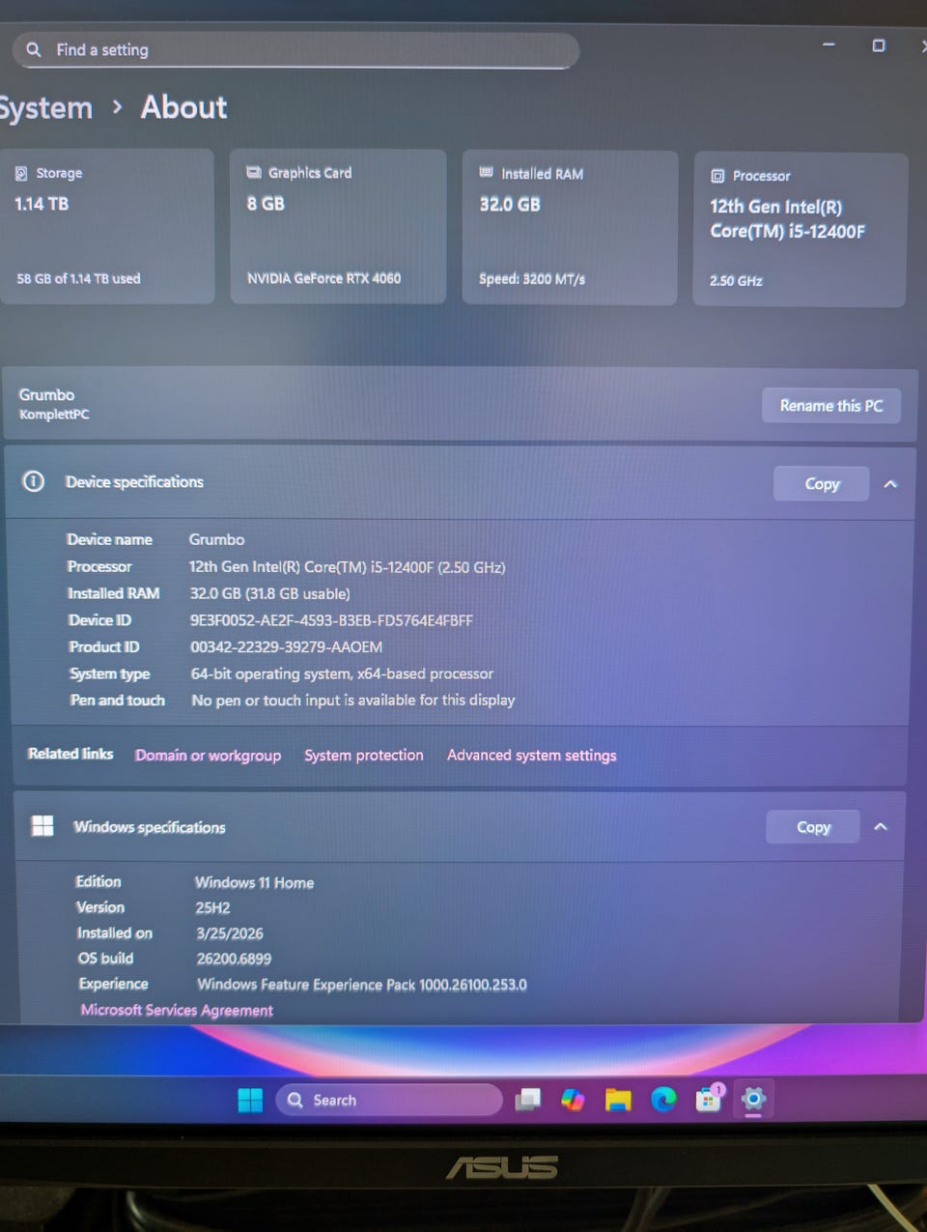Click the Find a setting search box
The image size is (927, 1232).
click(x=295, y=50)
